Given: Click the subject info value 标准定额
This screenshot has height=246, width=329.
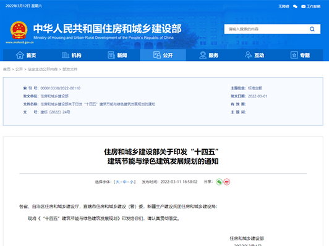Looking at the screenshot, I should [x=255, y=88].
